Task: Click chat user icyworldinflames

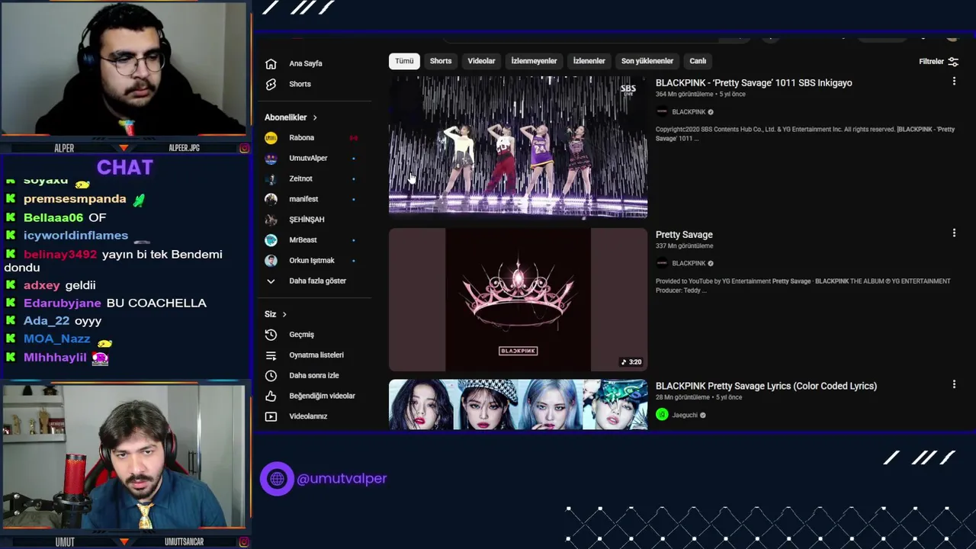Action: (75, 236)
